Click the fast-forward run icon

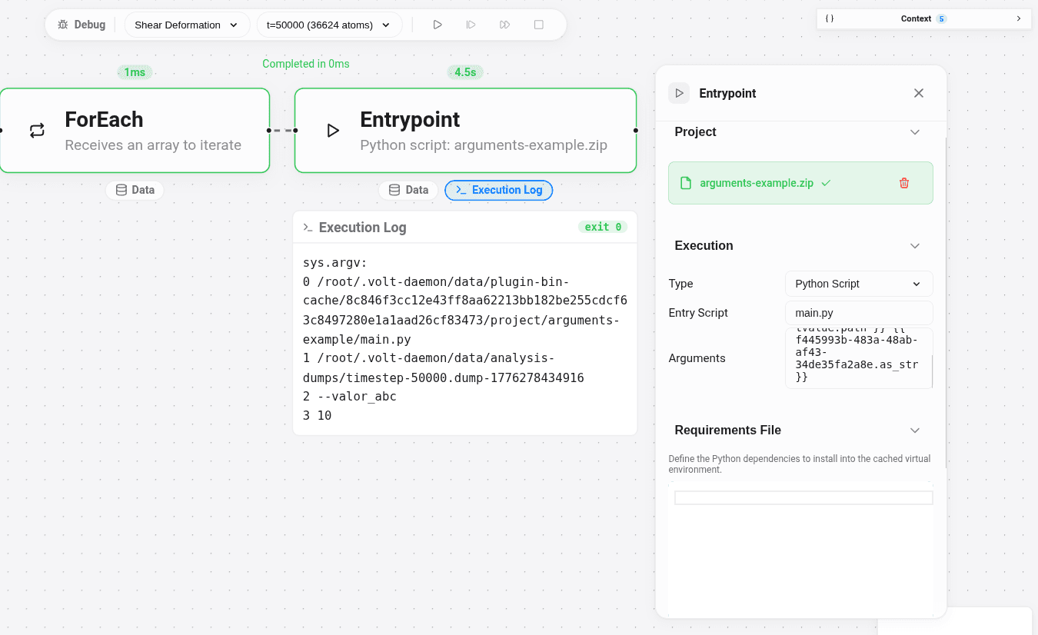pyautogui.click(x=505, y=25)
